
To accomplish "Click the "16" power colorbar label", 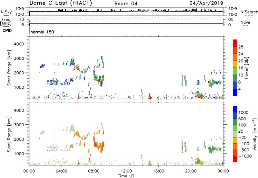I will (x=241, y=68).
